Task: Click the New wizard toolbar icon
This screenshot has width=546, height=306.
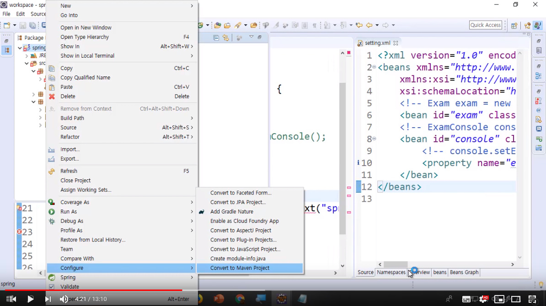Action: coord(6,25)
